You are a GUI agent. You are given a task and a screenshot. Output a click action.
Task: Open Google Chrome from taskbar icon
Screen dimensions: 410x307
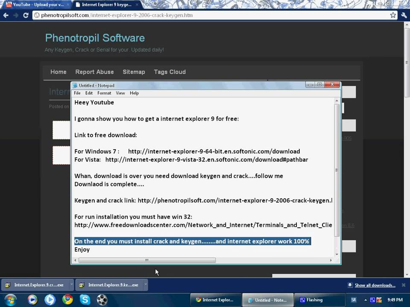click(x=67, y=299)
